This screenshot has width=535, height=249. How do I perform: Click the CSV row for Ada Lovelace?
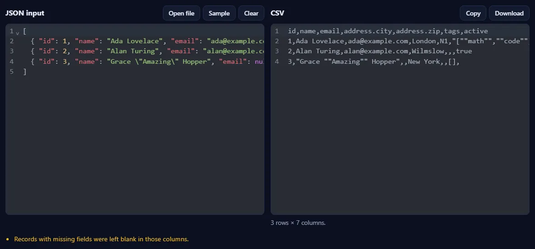pyautogui.click(x=408, y=41)
